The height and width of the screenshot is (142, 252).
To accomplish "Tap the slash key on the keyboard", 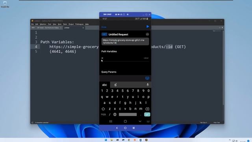I will coord(109,114).
